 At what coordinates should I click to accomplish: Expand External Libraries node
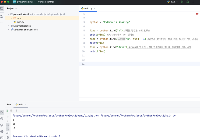8,26
